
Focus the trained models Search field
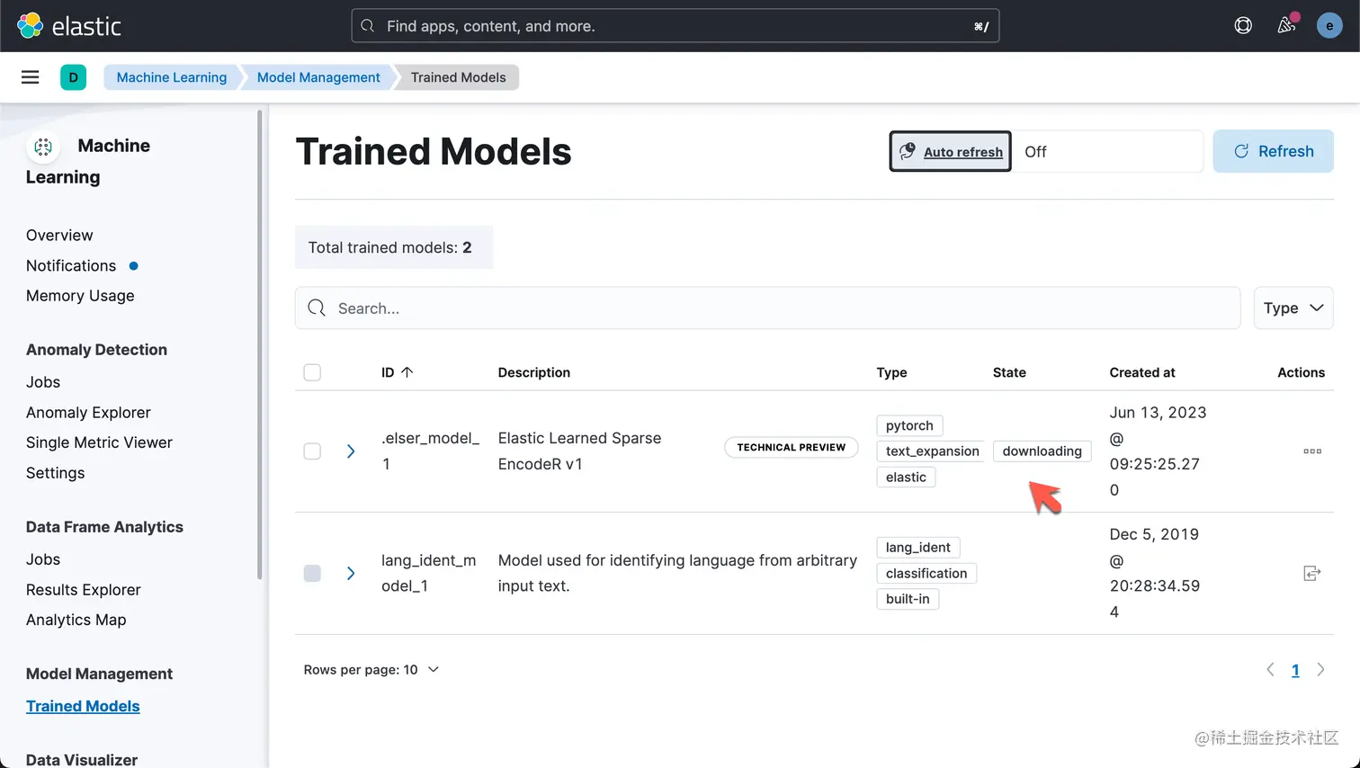767,308
